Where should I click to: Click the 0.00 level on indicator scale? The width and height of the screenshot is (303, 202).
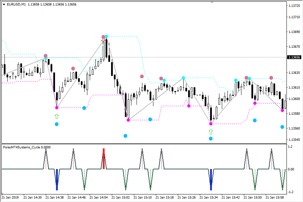[291, 169]
